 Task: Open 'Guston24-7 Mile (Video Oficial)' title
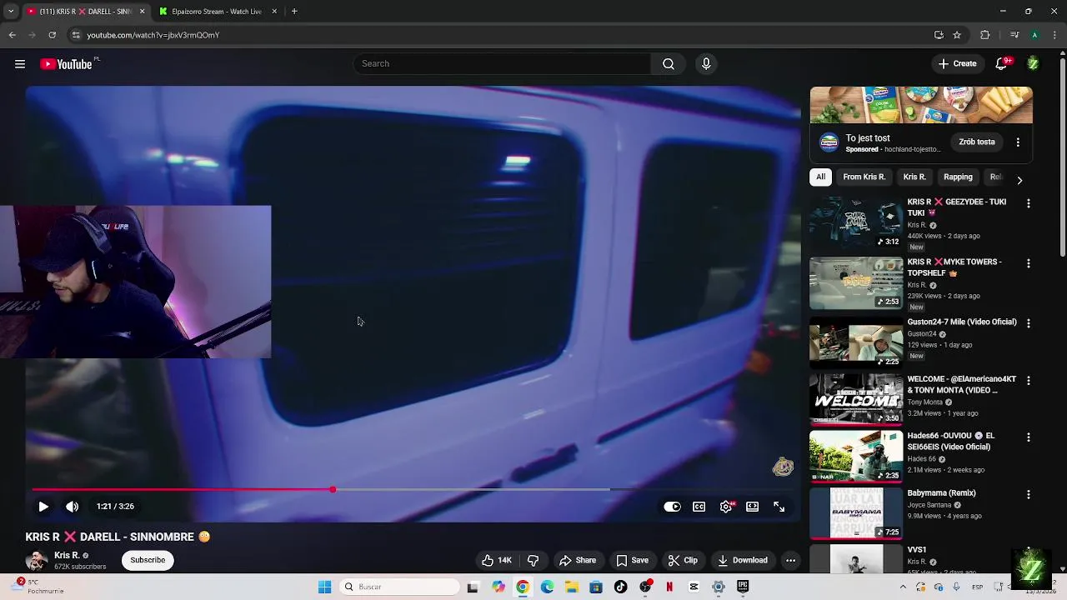pos(961,322)
